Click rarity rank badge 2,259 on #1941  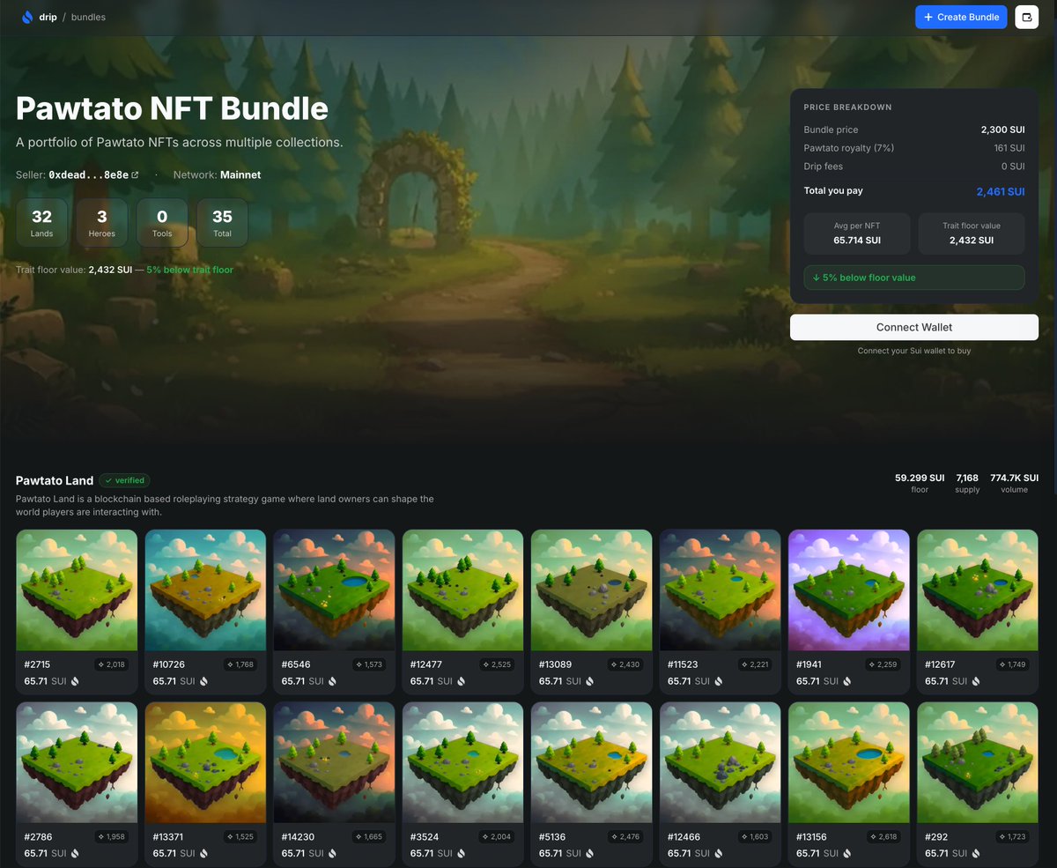(x=884, y=664)
